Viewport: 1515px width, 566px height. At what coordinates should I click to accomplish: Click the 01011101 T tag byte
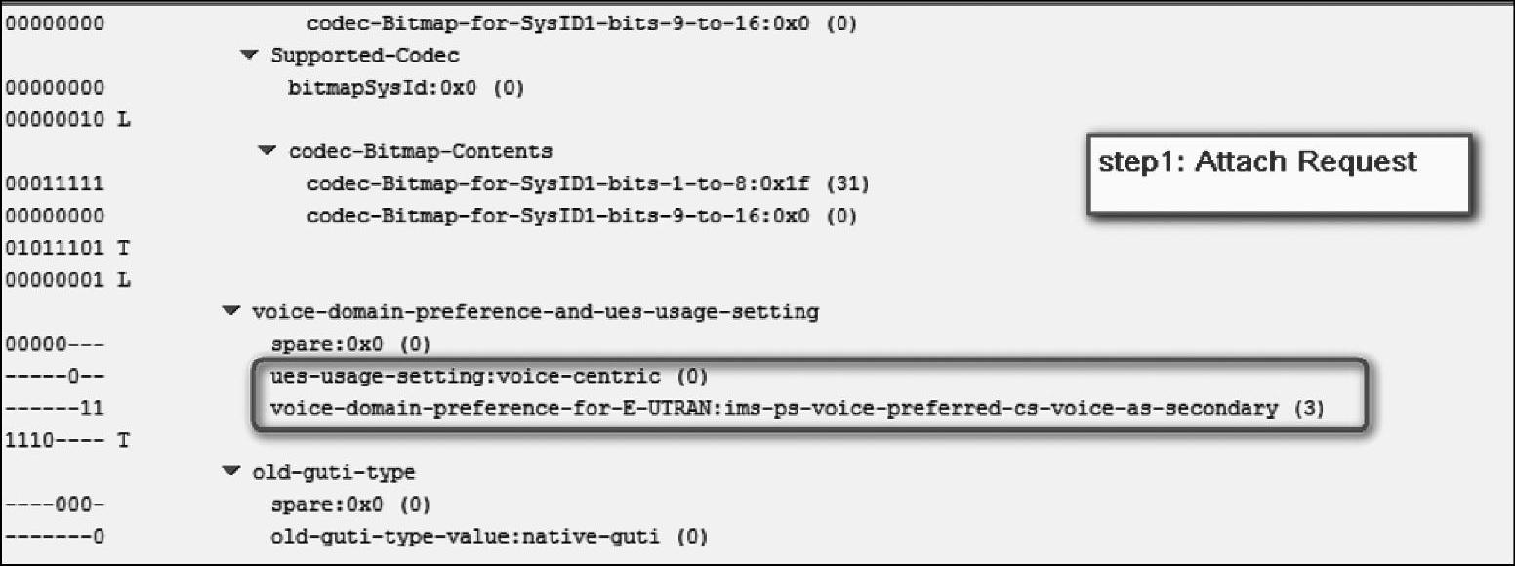coord(66,249)
